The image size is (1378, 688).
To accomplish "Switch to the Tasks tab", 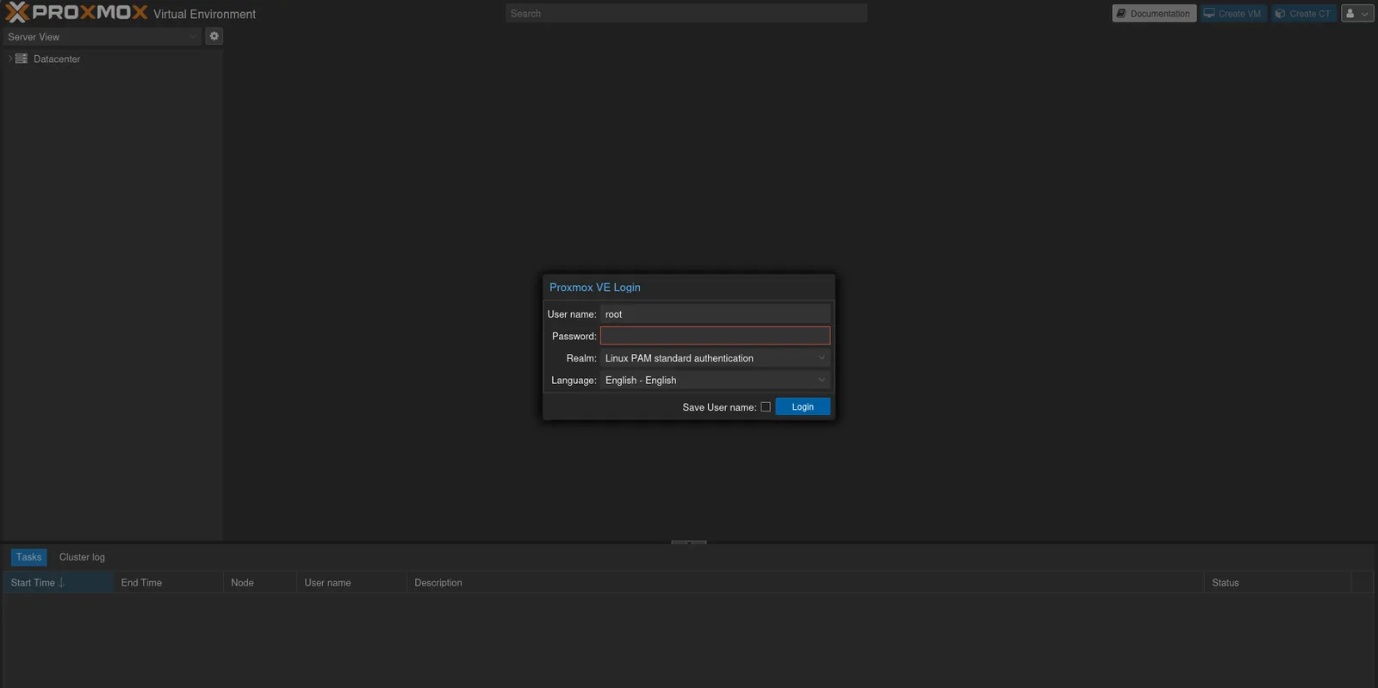I will click(28, 557).
